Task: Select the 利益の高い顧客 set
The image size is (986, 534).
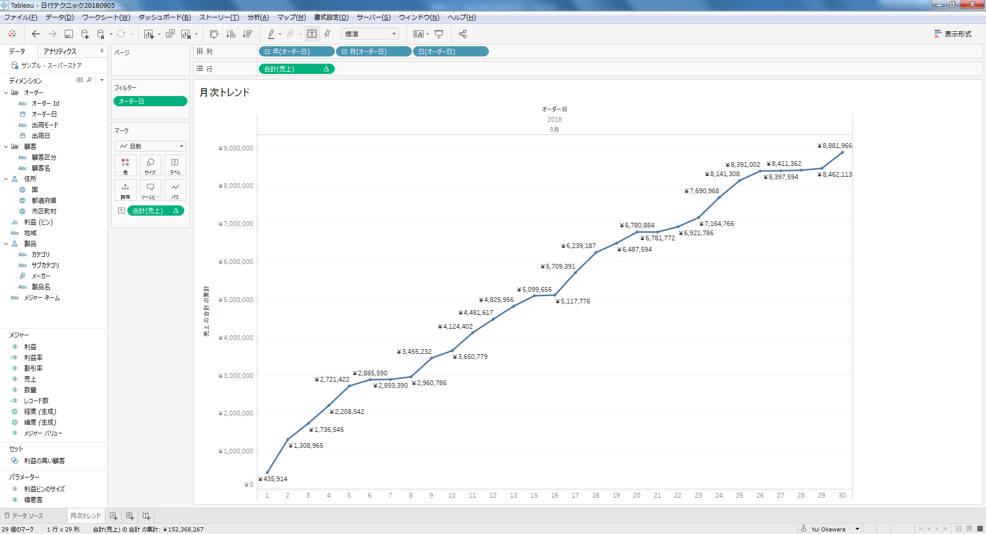Action: click(x=44, y=461)
